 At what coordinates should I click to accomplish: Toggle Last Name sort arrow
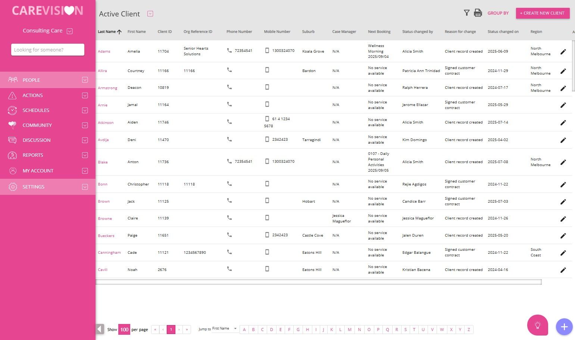pos(119,32)
